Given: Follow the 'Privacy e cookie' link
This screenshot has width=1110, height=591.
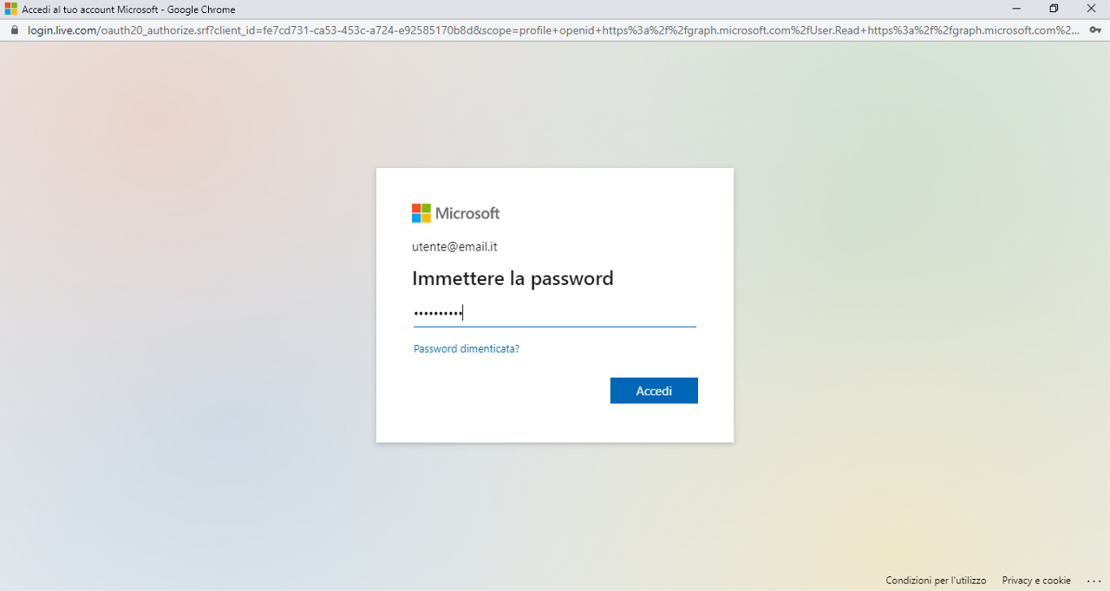Looking at the screenshot, I should click(x=1036, y=581).
